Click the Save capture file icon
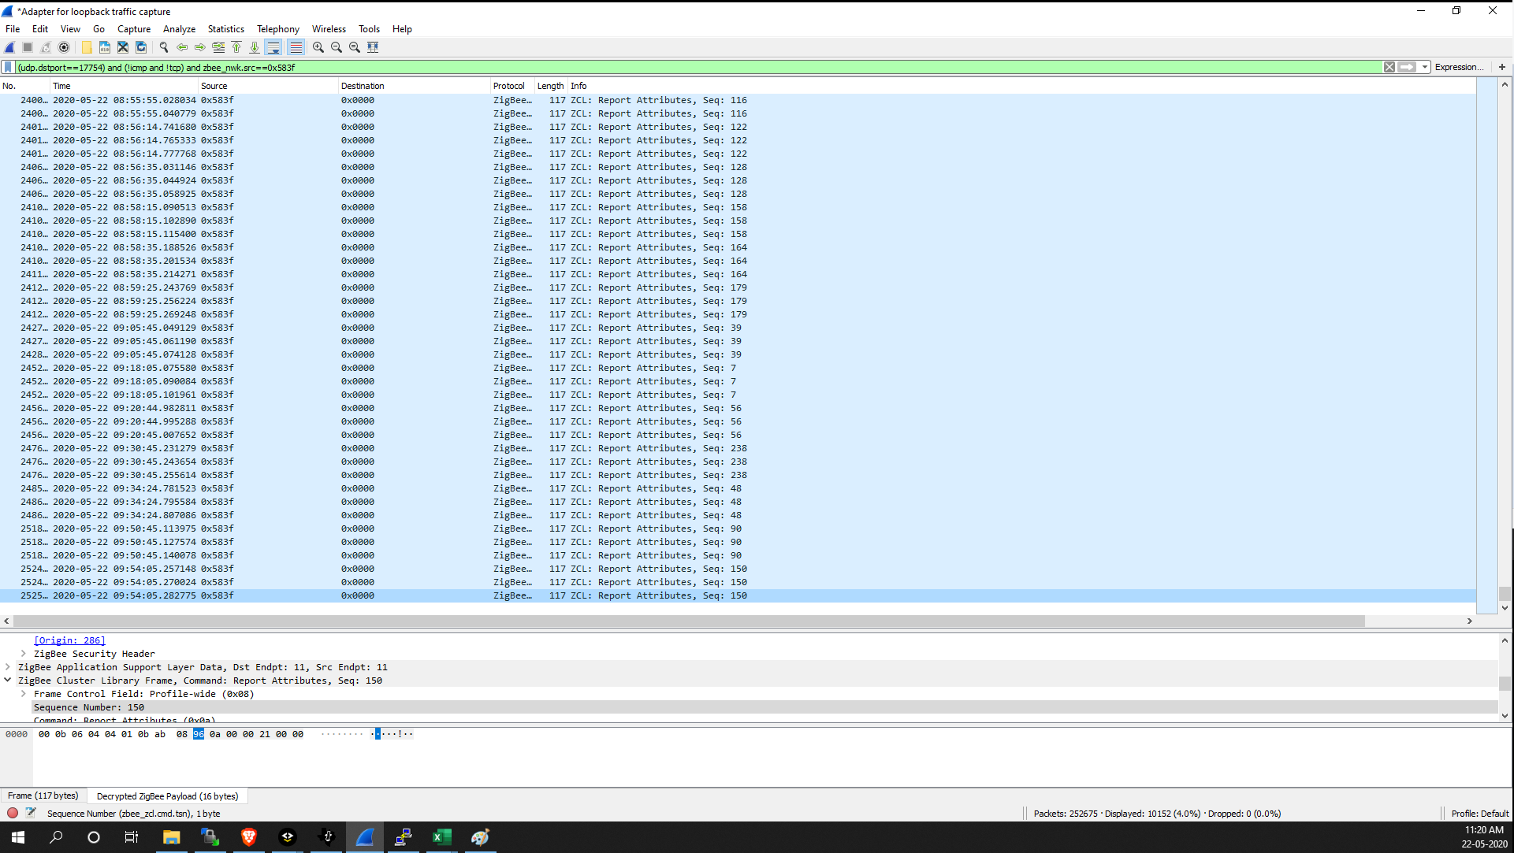Image resolution: width=1514 pixels, height=853 pixels. coord(105,47)
